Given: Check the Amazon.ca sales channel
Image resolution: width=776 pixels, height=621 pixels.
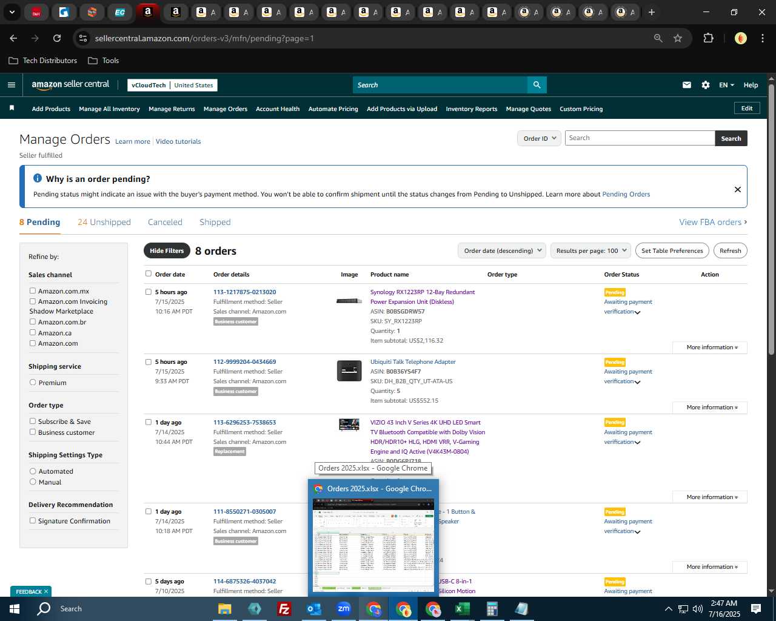Looking at the screenshot, I should pos(33,332).
